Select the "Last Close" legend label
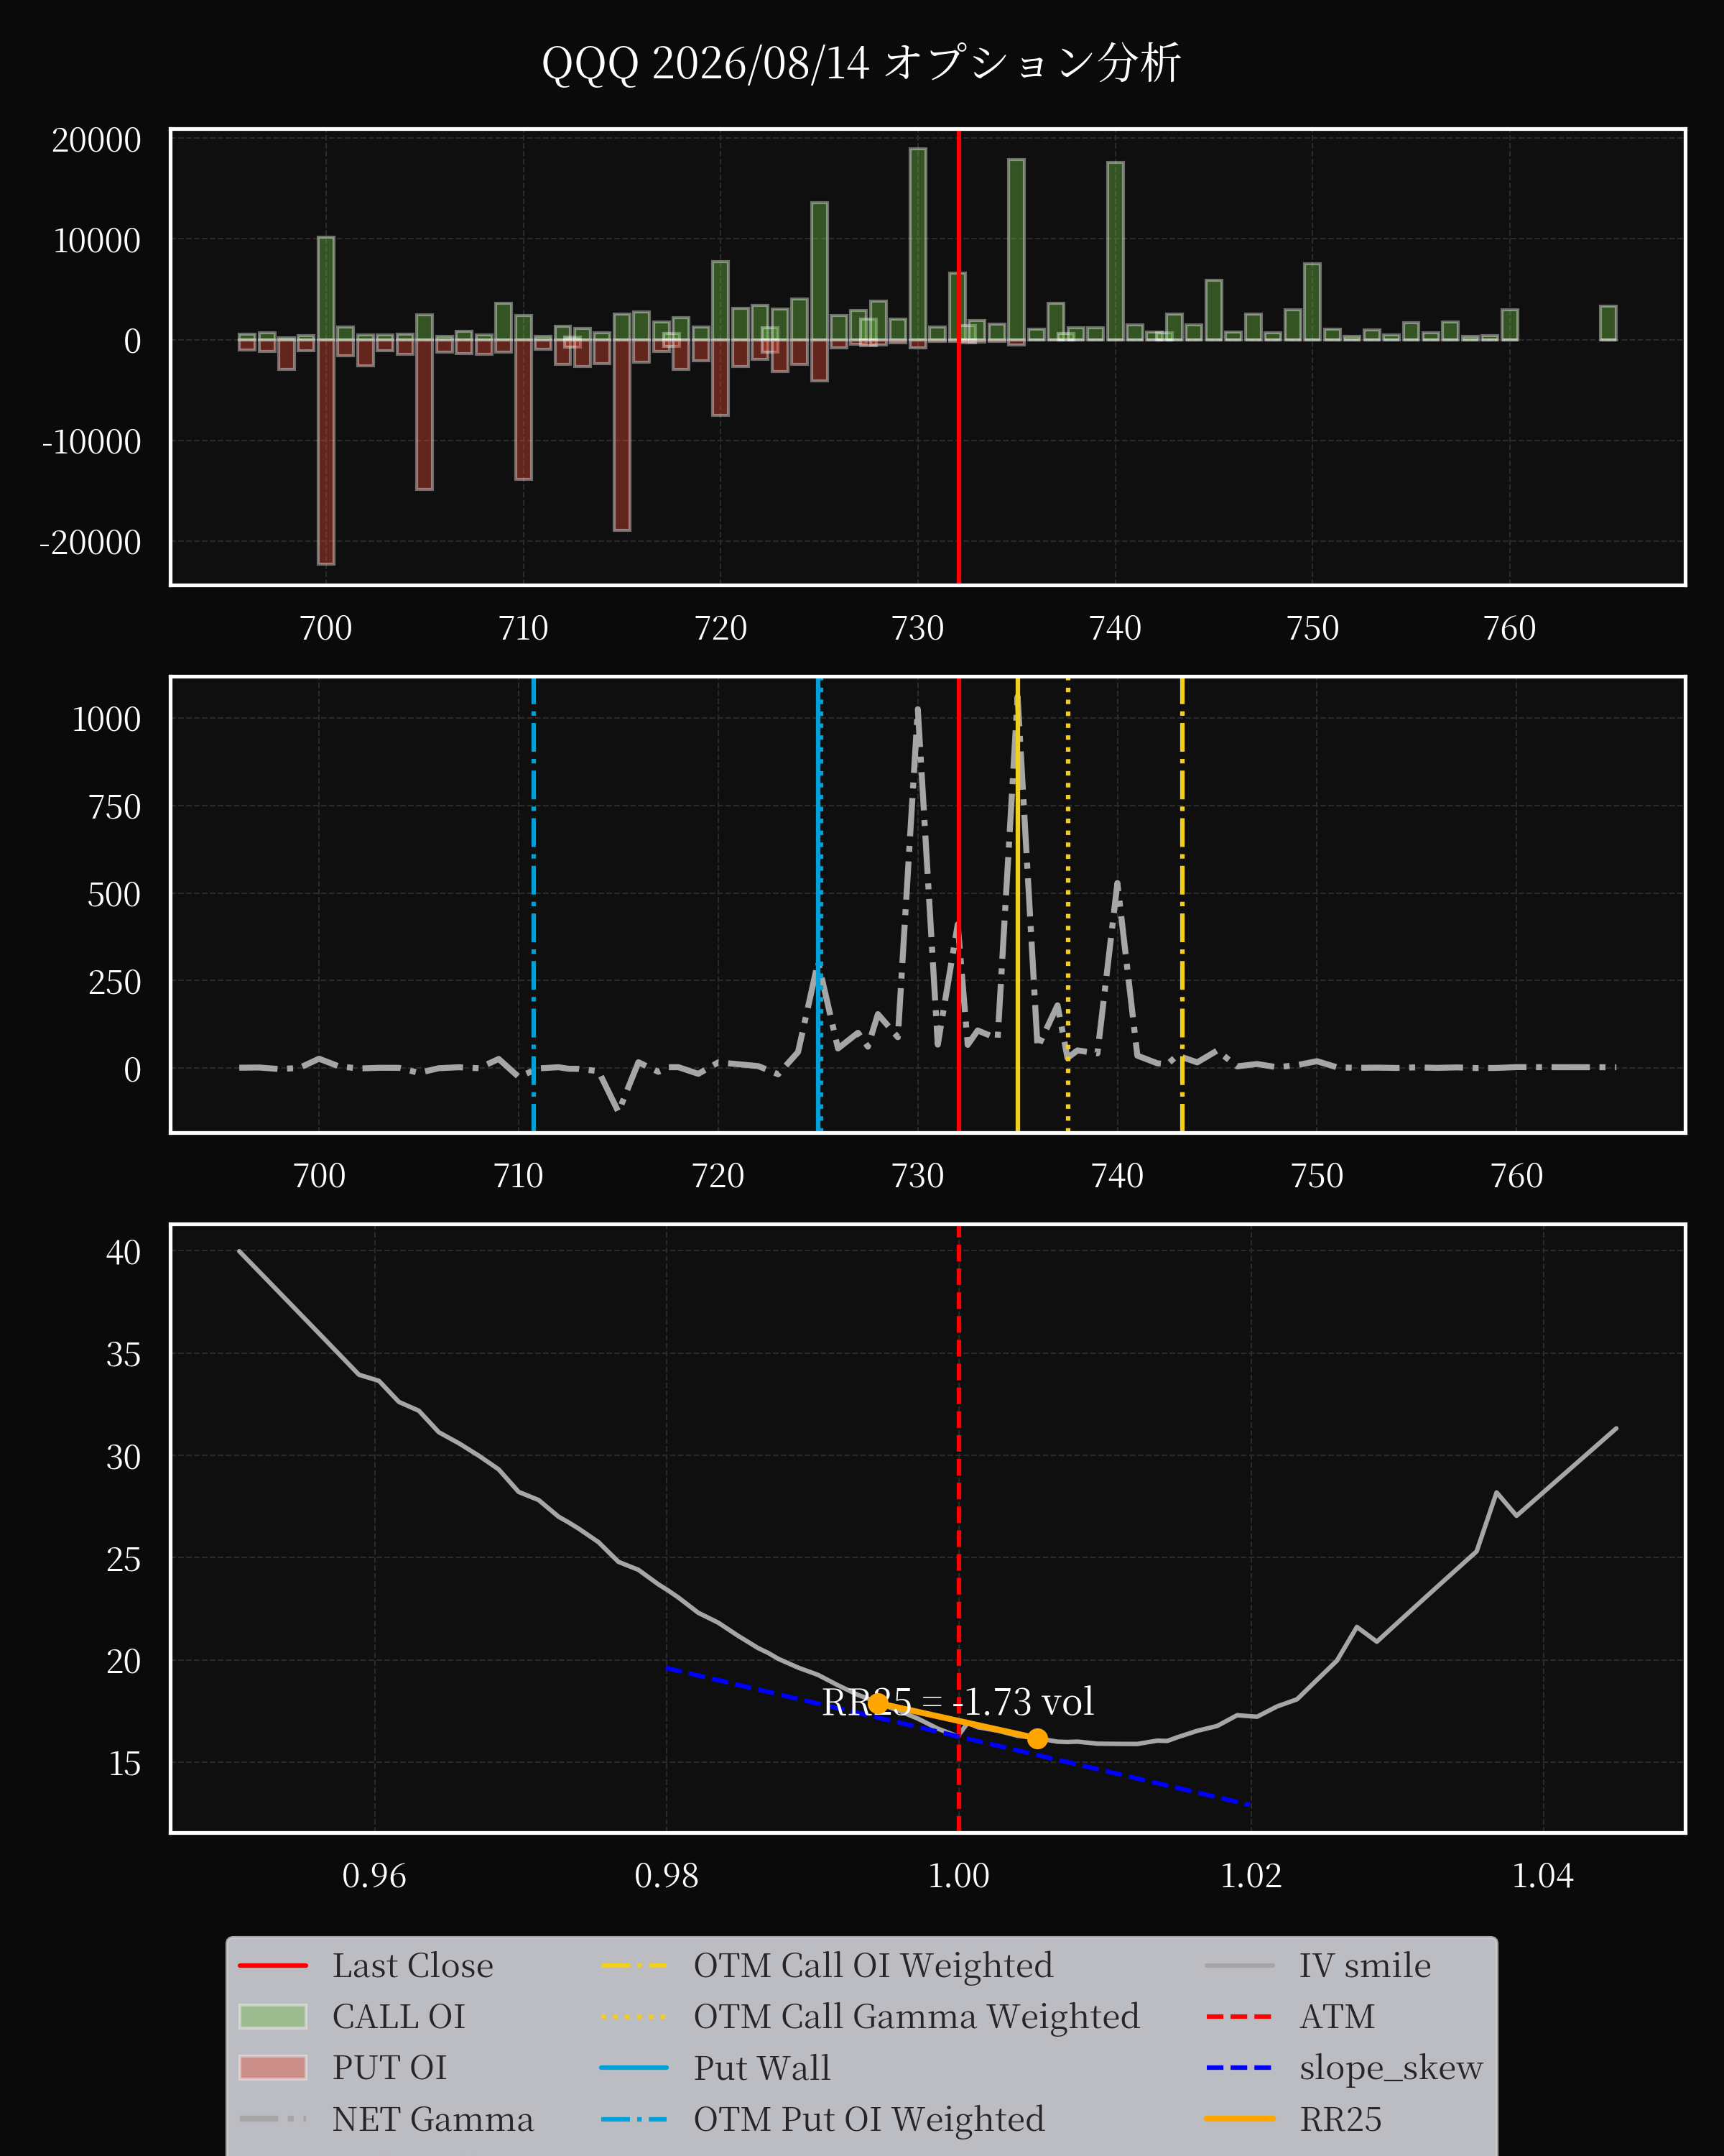 tap(413, 1965)
